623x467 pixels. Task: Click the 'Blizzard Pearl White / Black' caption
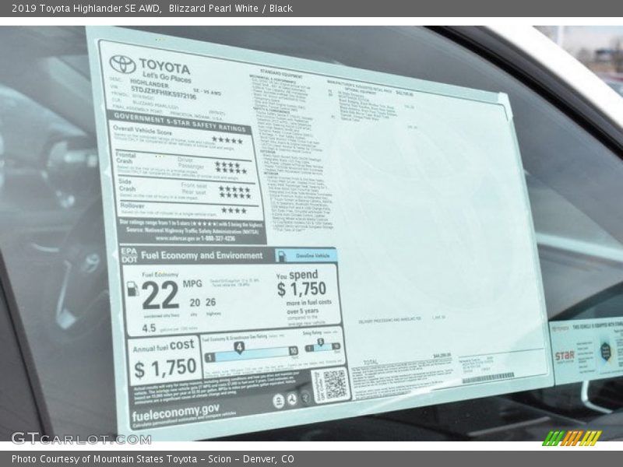point(231,8)
